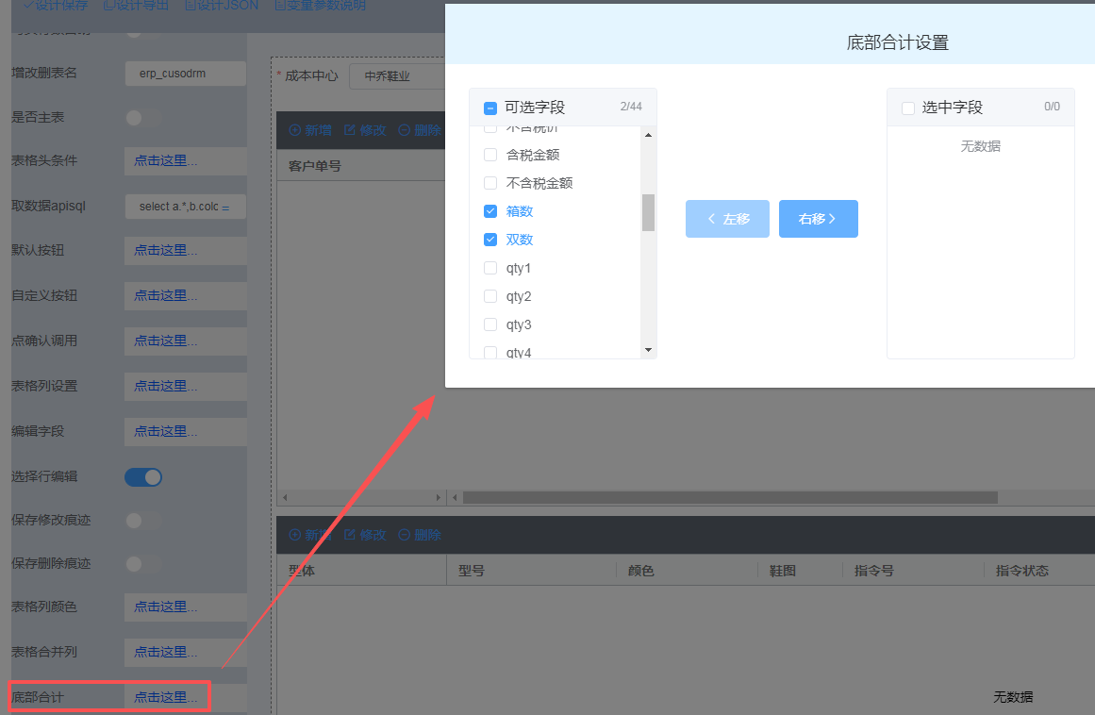Enable the 是否主表 switch
This screenshot has width=1095, height=715.
click(x=143, y=118)
